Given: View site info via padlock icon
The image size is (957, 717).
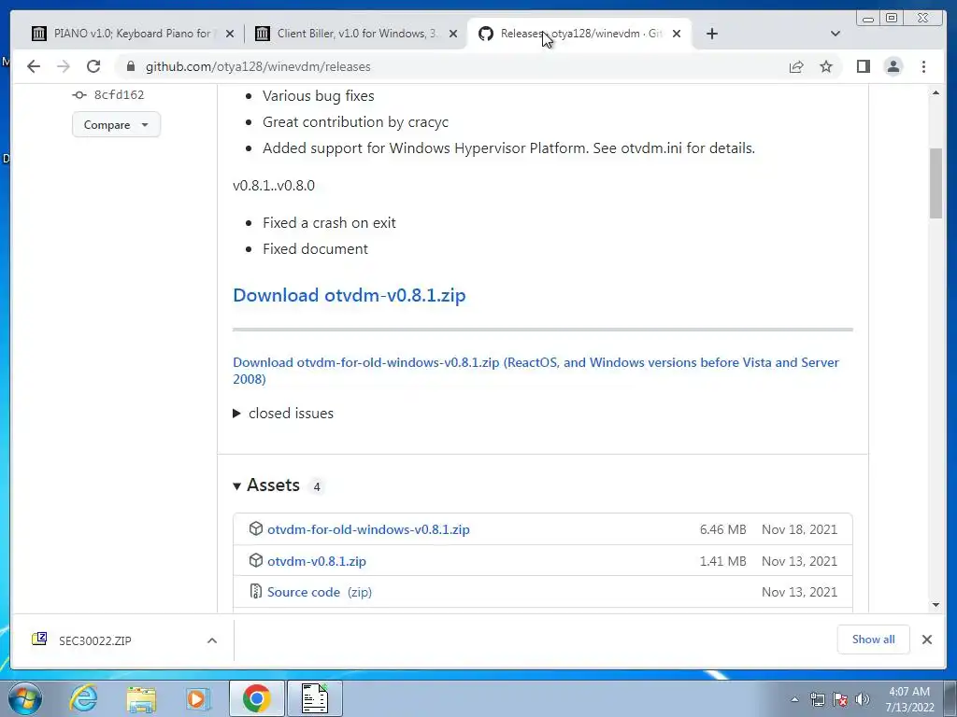Looking at the screenshot, I should pyautogui.click(x=131, y=66).
